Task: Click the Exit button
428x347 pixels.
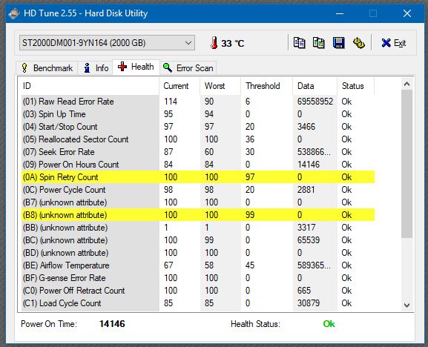Action: pos(393,43)
